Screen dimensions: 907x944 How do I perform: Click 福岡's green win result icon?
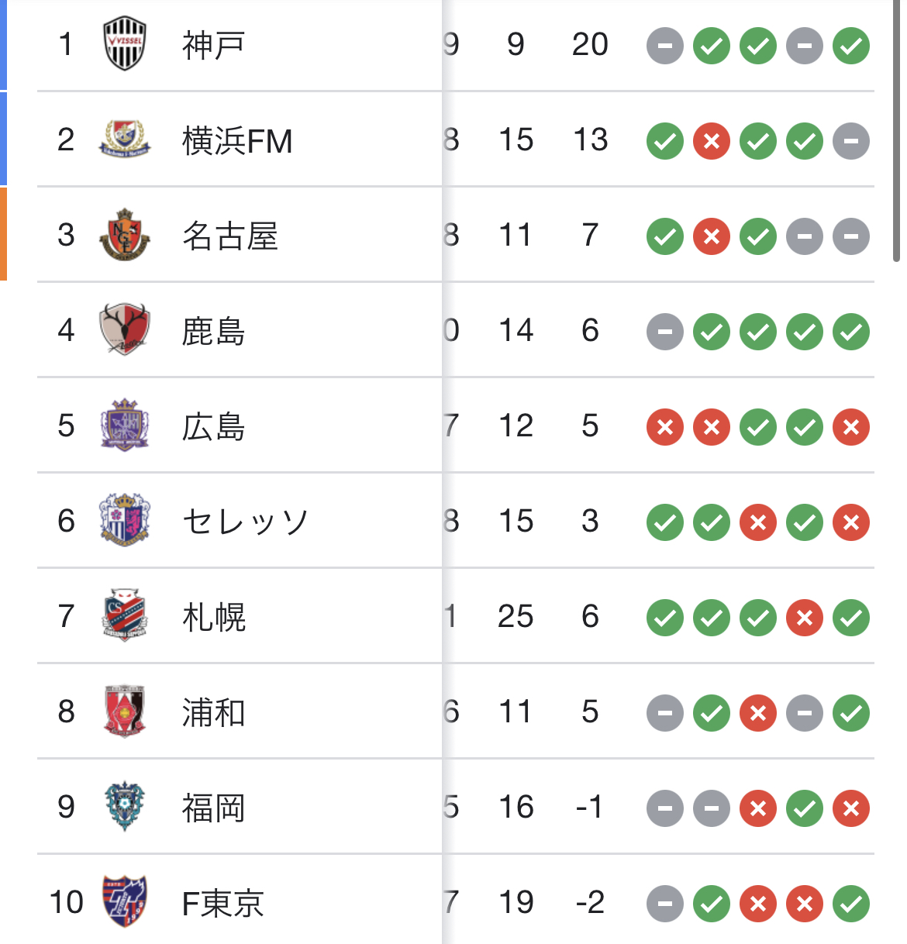click(x=805, y=808)
